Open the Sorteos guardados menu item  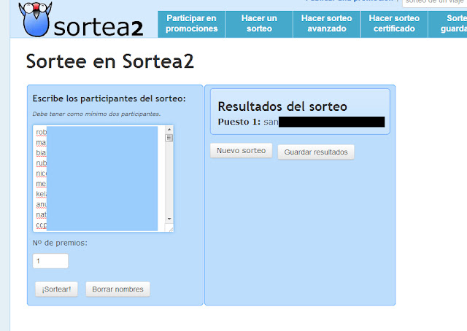[447, 24]
